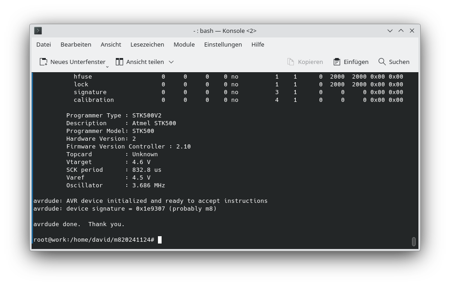Open the Ansicht menu

(111, 44)
